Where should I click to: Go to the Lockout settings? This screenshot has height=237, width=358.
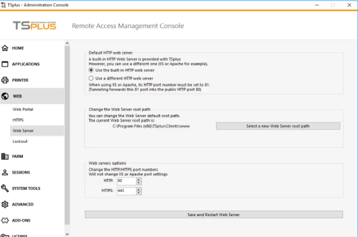pyautogui.click(x=20, y=141)
